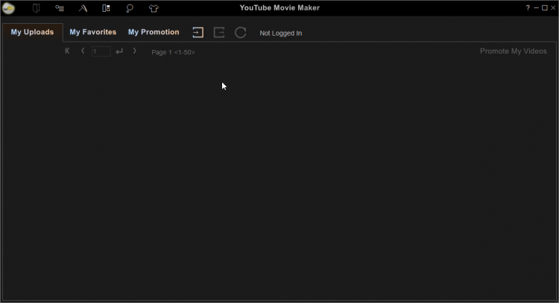Viewport: 559px width, 303px height.
Task: Click the Promote My Videos link
Action: coord(513,51)
